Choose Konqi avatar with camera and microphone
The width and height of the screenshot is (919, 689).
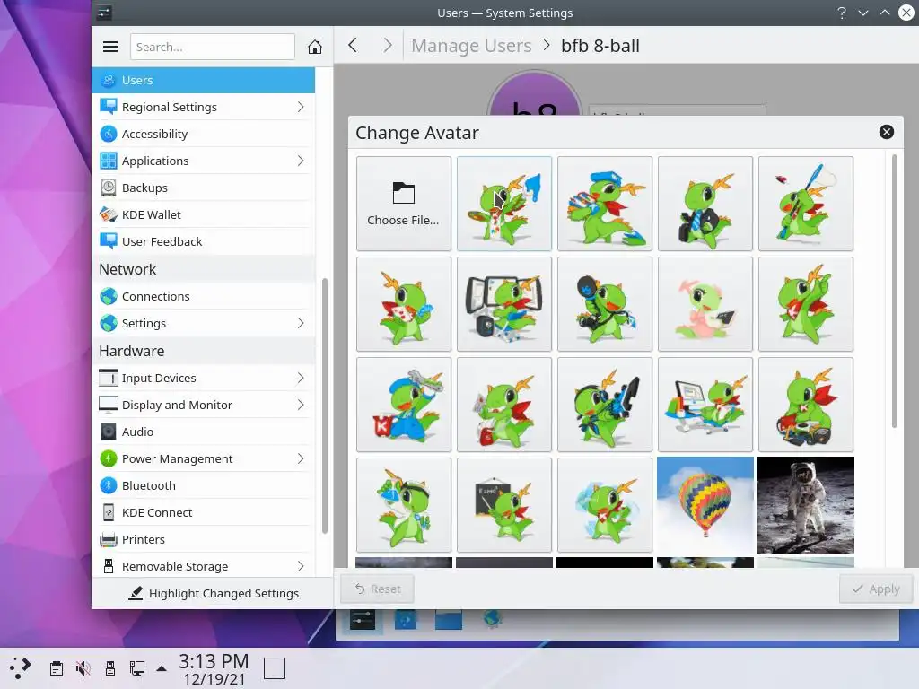[604, 304]
